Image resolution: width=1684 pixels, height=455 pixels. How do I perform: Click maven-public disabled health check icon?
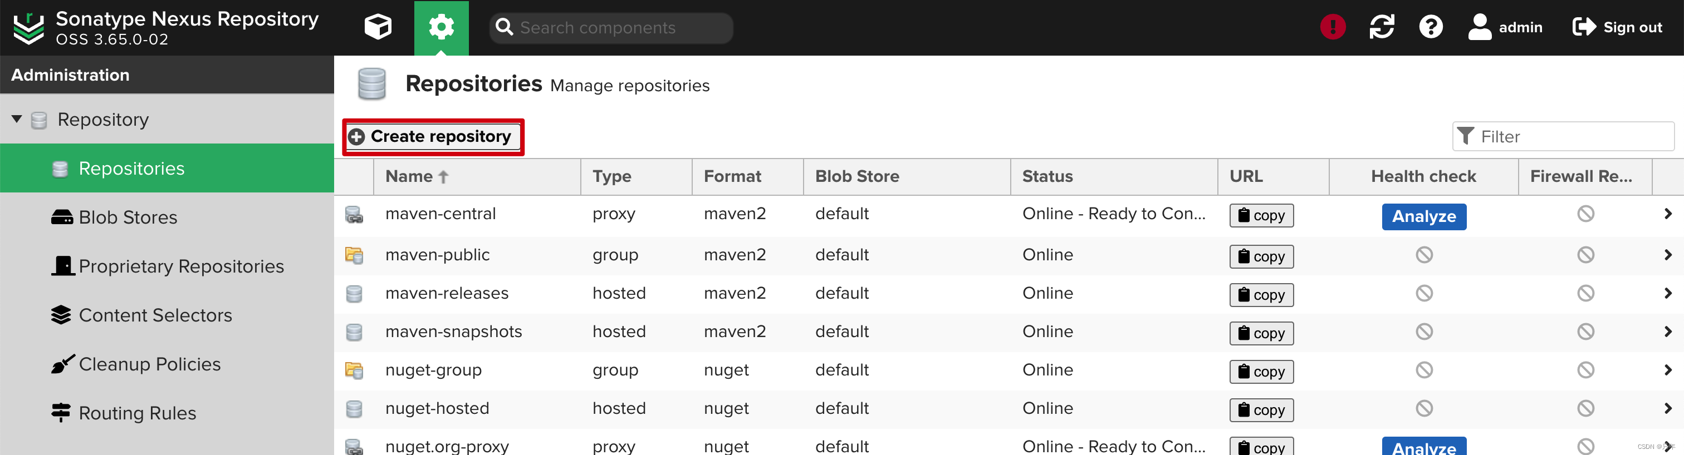(x=1424, y=255)
